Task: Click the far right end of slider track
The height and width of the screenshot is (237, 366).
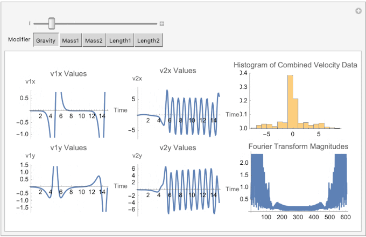Action: pos(155,24)
